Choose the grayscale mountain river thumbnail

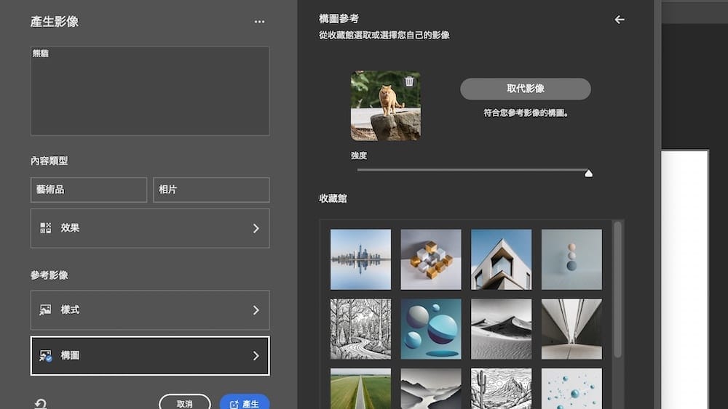[431, 389]
